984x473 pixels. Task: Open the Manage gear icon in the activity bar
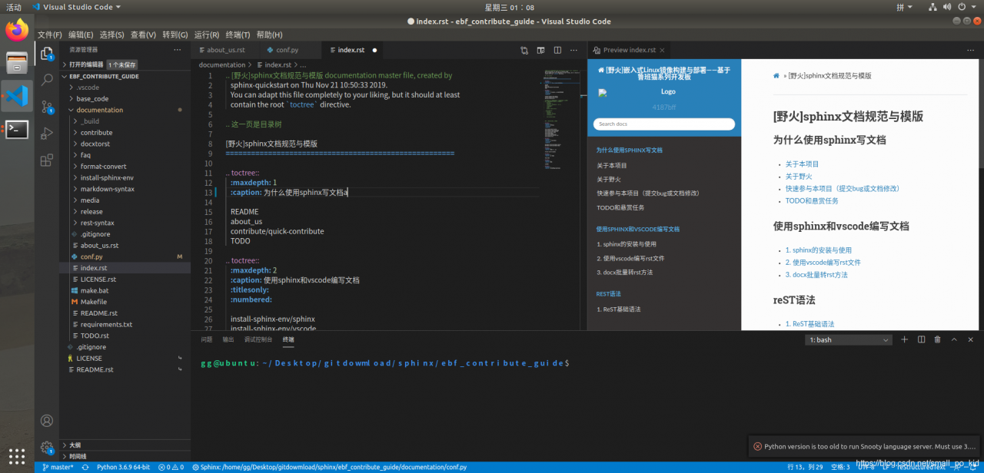pyautogui.click(x=47, y=447)
